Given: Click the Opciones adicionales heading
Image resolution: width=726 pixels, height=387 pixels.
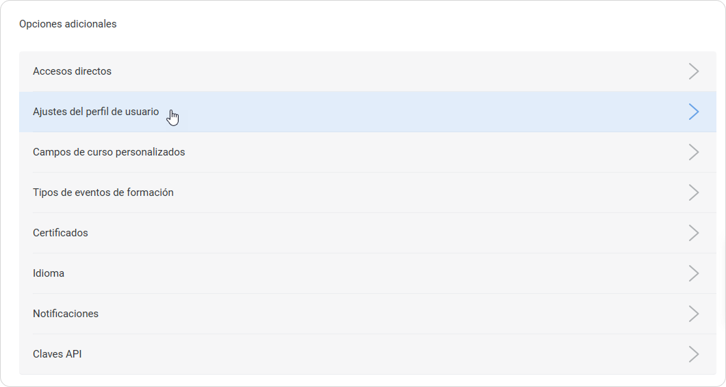Looking at the screenshot, I should pos(68,24).
